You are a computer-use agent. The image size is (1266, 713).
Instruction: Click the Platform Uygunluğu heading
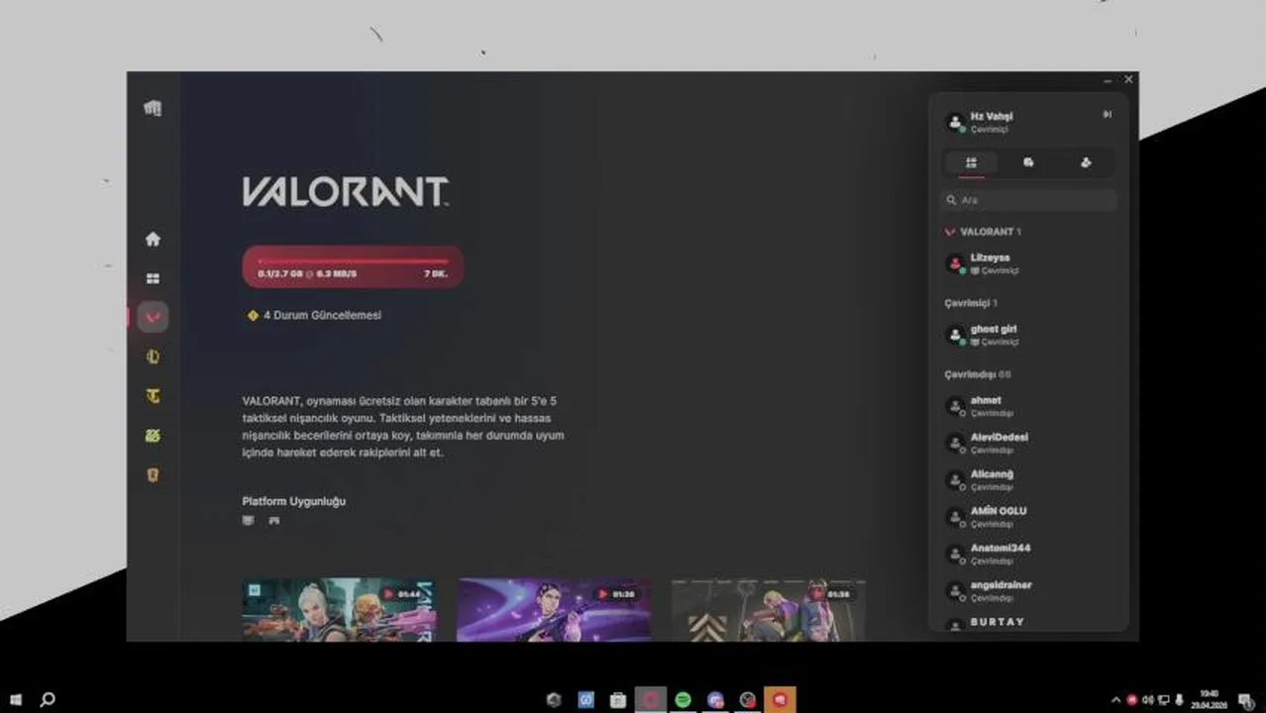[x=294, y=501]
